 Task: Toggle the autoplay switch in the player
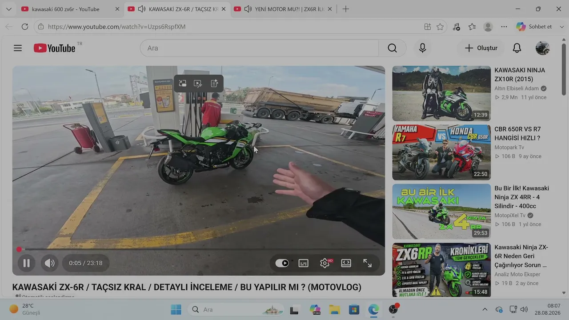pyautogui.click(x=282, y=263)
